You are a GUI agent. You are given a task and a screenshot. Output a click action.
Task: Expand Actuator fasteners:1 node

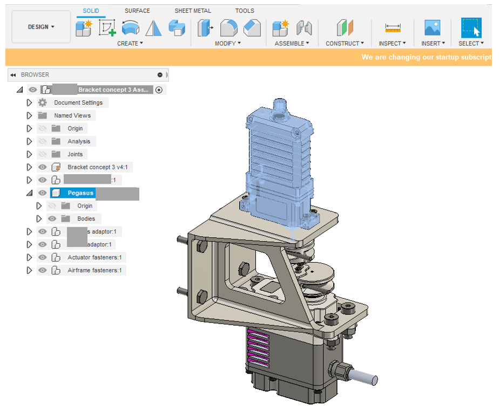click(x=29, y=257)
